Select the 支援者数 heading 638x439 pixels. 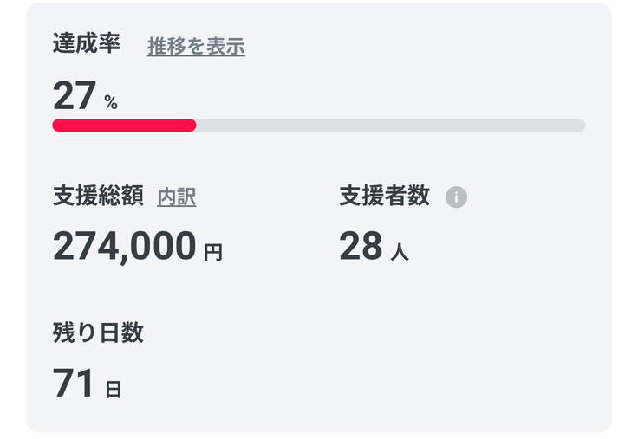(x=384, y=197)
